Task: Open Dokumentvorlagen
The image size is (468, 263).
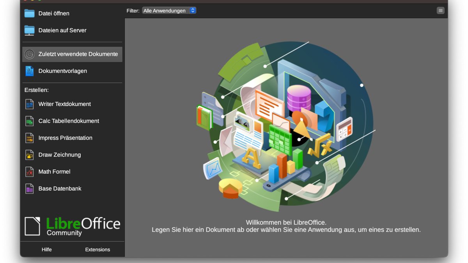Action: coord(72,71)
